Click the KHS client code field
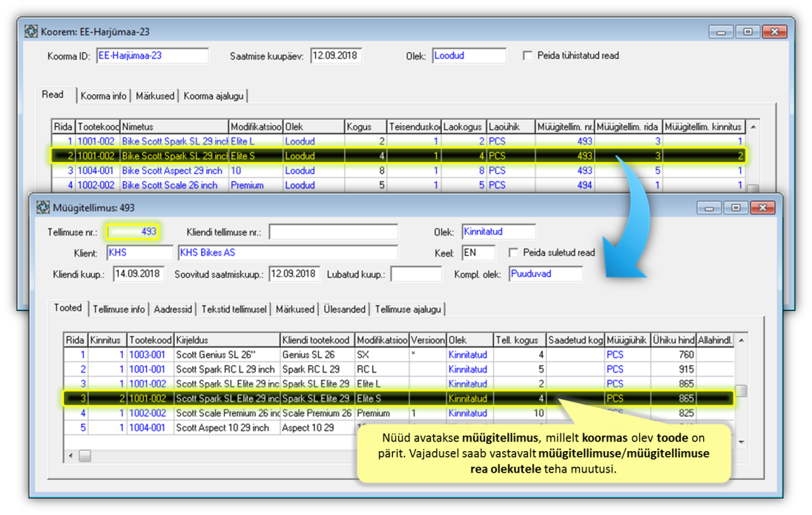The width and height of the screenshot is (812, 515). (x=139, y=253)
